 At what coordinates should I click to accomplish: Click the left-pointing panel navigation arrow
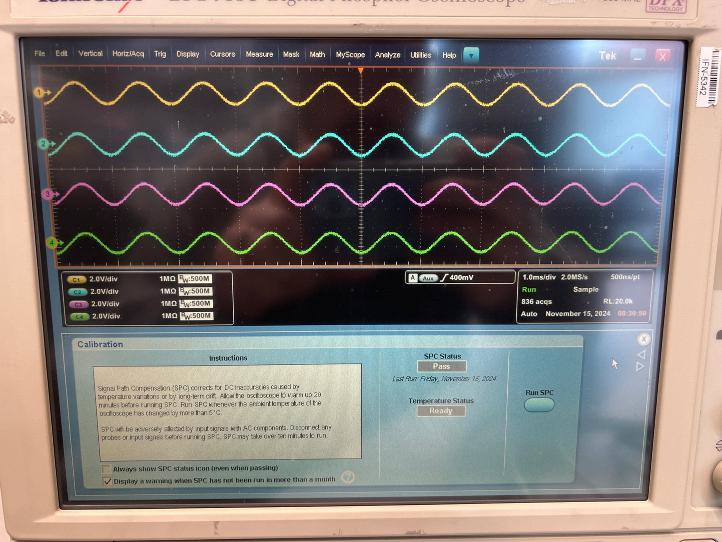click(641, 354)
